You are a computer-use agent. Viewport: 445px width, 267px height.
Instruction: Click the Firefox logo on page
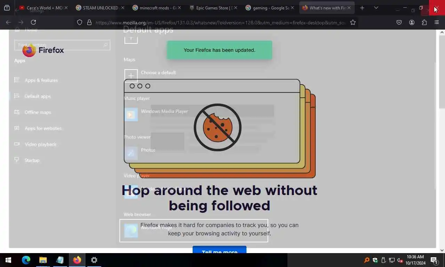(x=43, y=50)
